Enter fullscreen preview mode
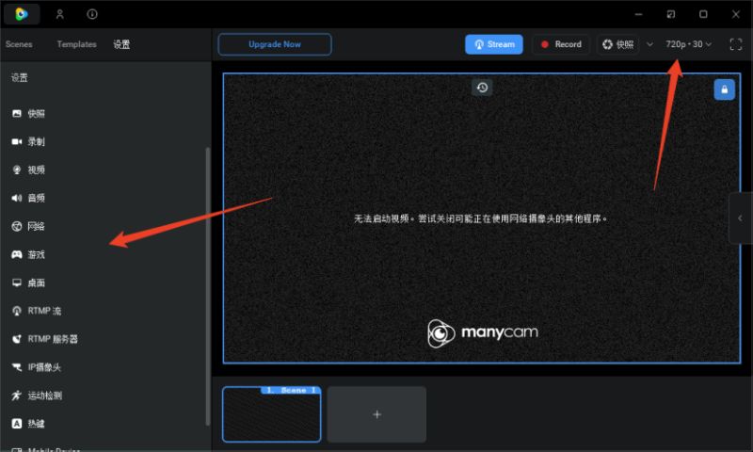This screenshot has height=452, width=753. tap(735, 44)
